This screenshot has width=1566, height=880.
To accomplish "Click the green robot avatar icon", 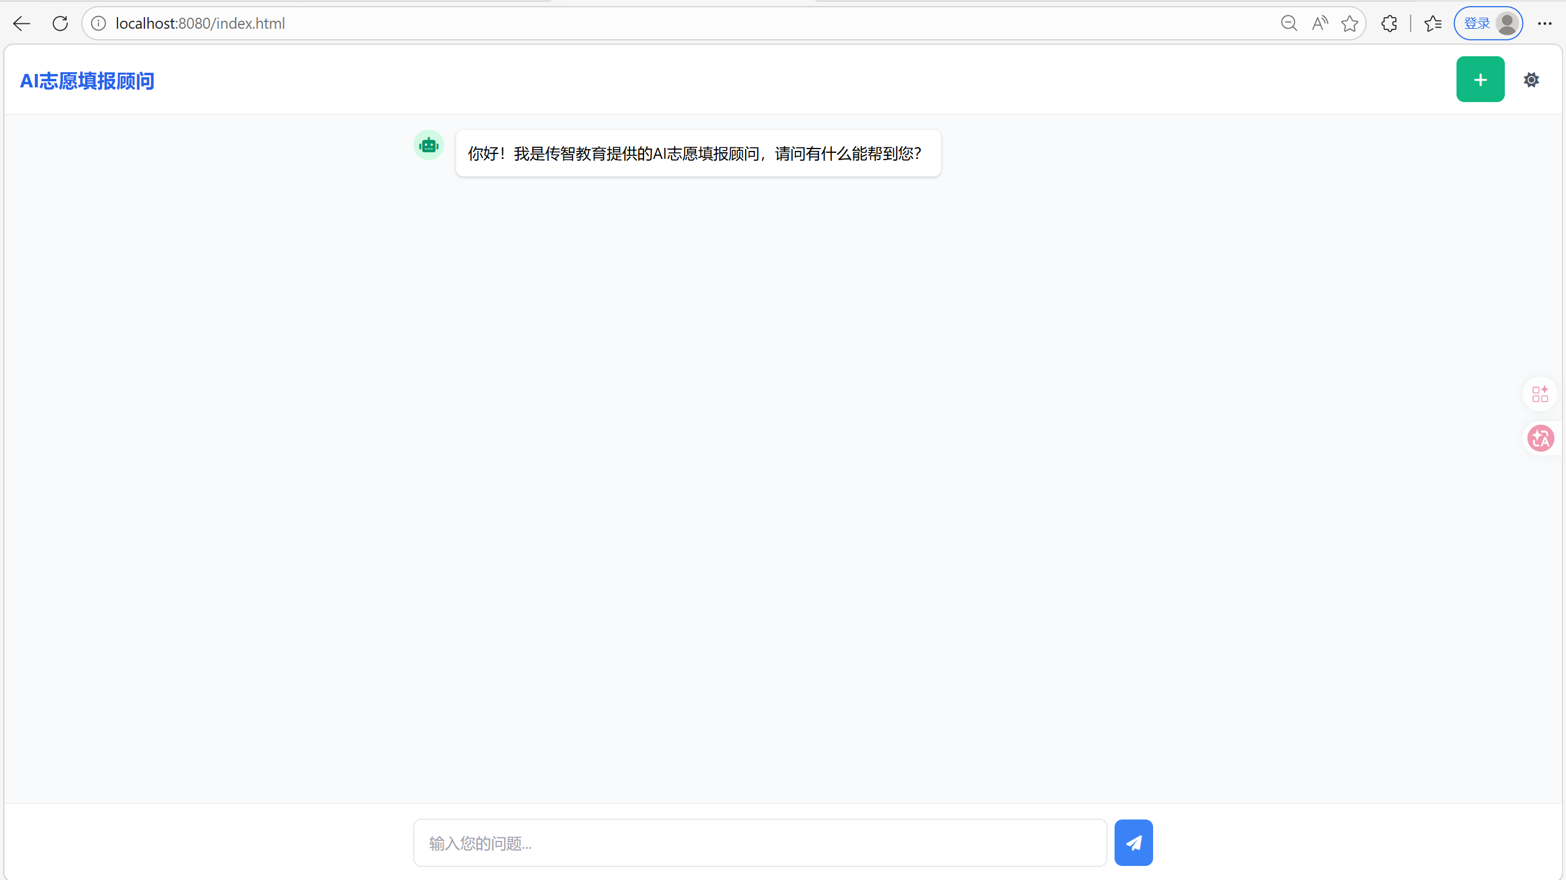I will click(x=429, y=145).
